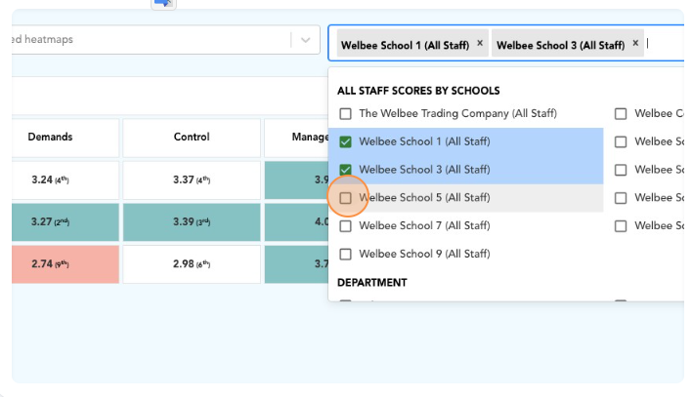
Task: Tick the top checkbox in the right-hand options column
Action: pyautogui.click(x=621, y=114)
